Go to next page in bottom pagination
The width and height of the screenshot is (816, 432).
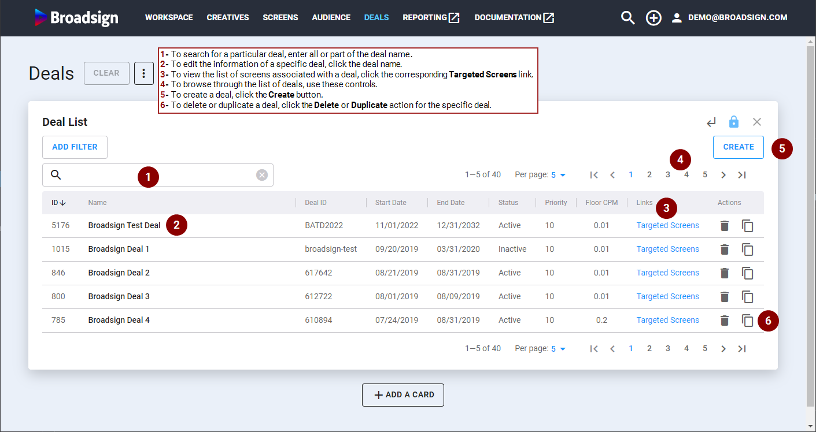tap(723, 349)
